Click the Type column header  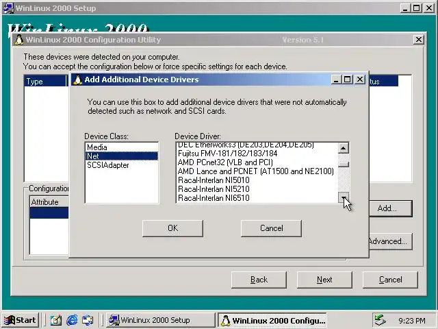tap(46, 82)
